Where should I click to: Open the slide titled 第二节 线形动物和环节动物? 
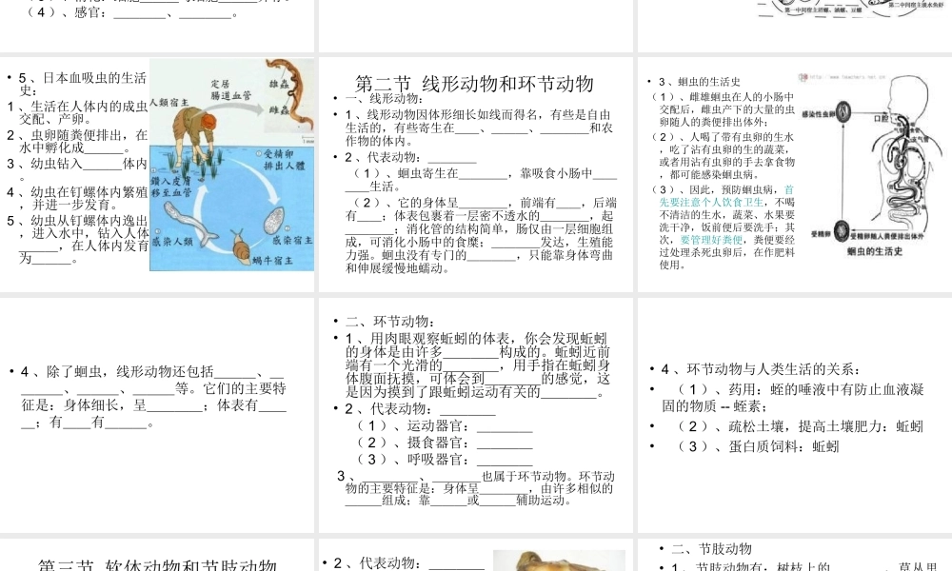coord(475,174)
